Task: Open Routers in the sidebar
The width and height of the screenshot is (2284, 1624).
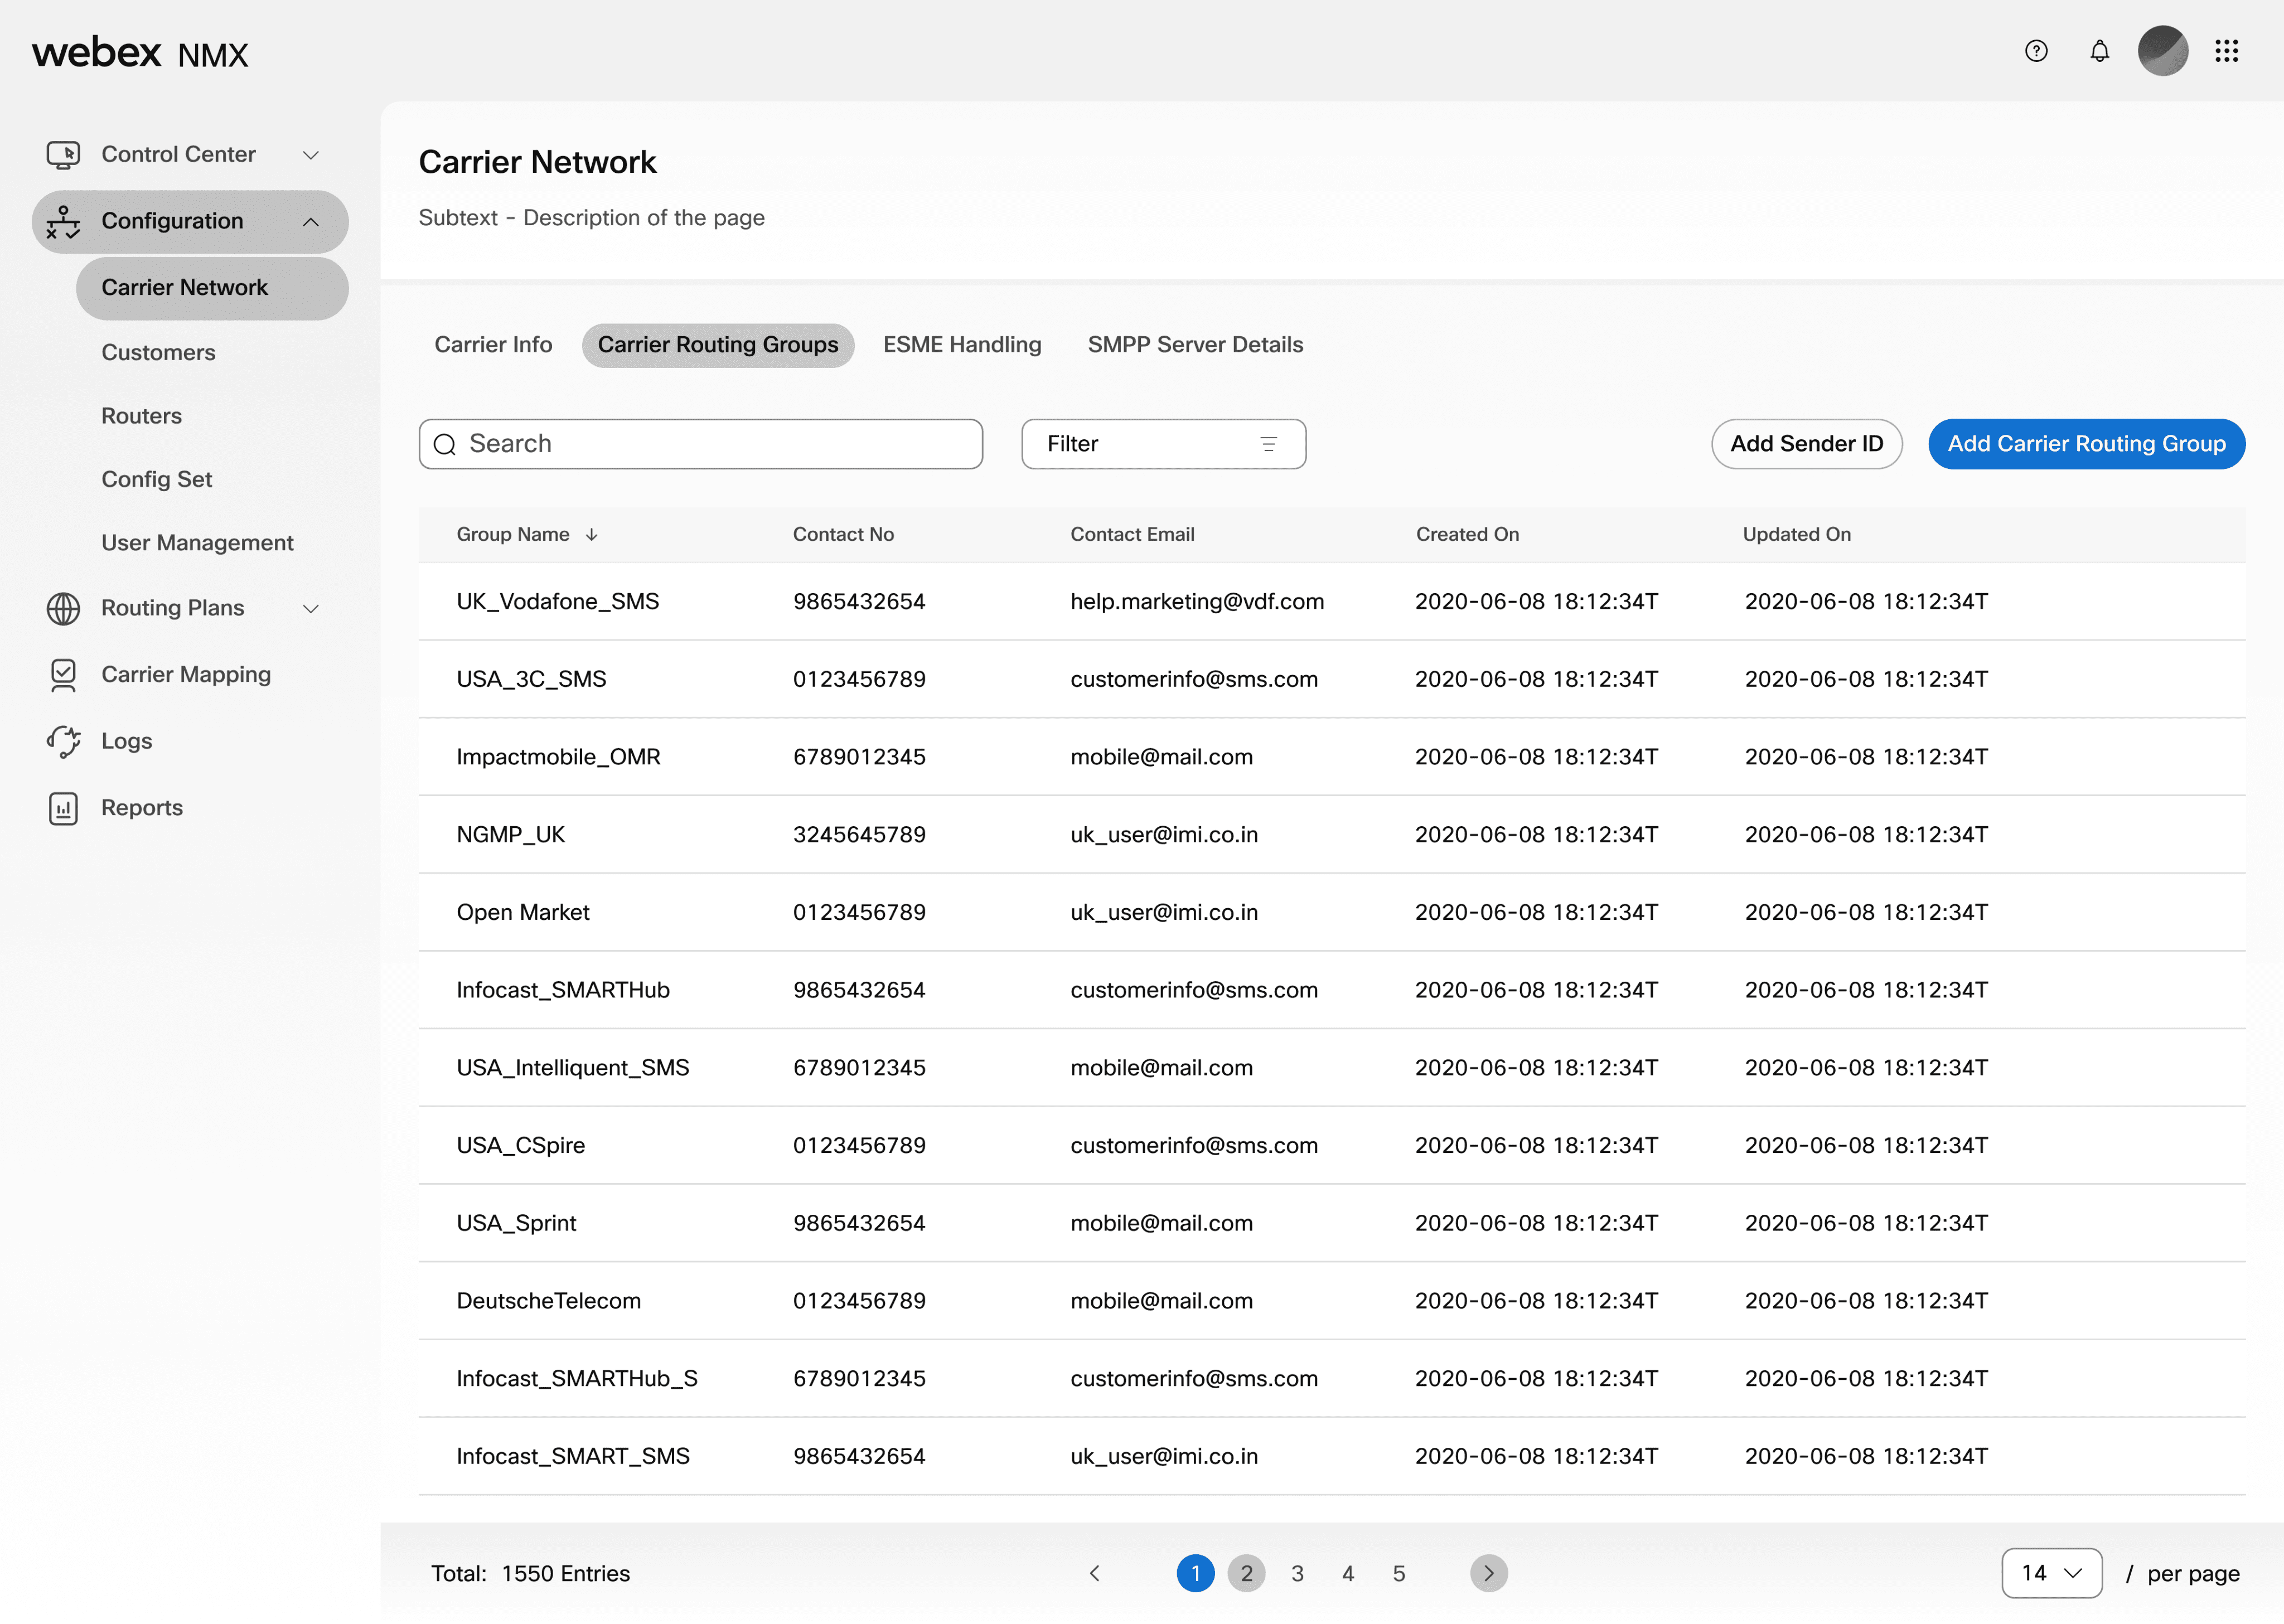Action: point(141,416)
